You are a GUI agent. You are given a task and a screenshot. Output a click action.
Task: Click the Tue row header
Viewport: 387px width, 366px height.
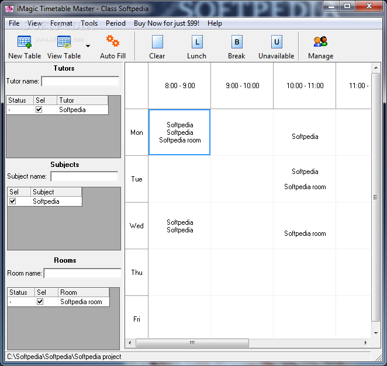[136, 179]
